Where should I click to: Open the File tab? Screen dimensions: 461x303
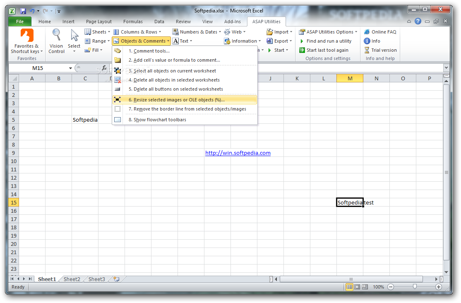coord(20,22)
